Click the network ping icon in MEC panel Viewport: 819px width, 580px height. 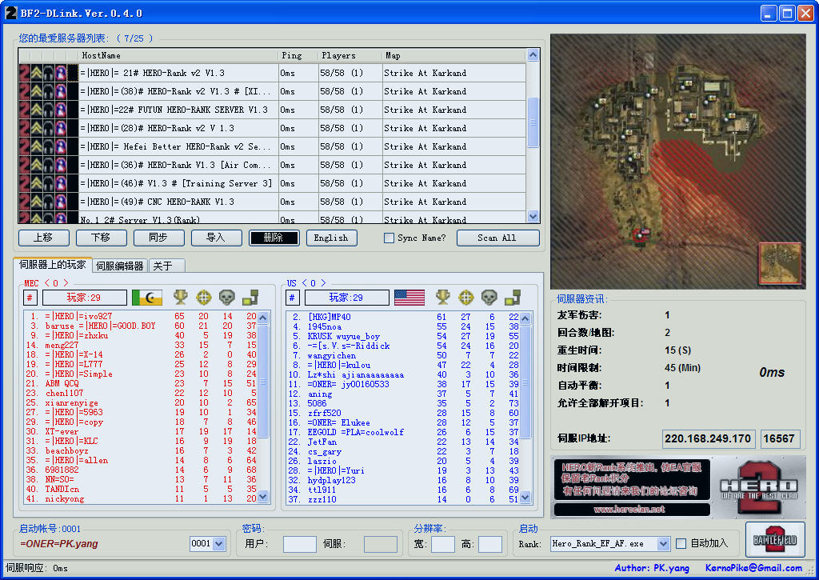[250, 298]
